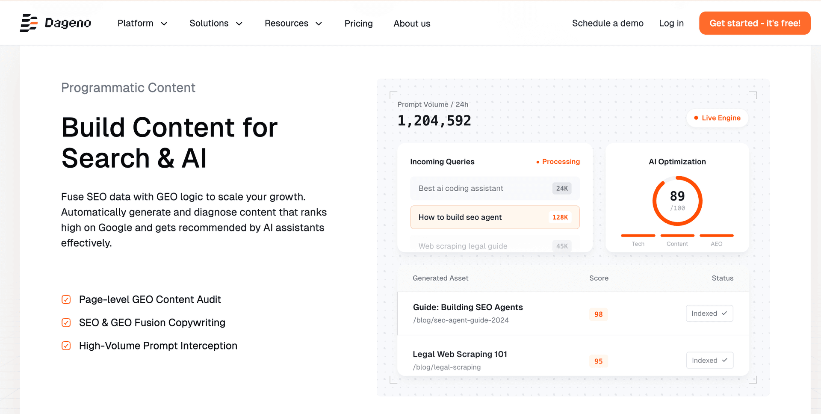821x414 pixels.
Task: Click Get started - it's free button
Action: click(x=755, y=23)
